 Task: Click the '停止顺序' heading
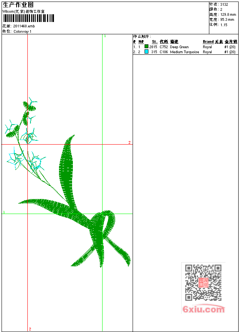(x=142, y=36)
